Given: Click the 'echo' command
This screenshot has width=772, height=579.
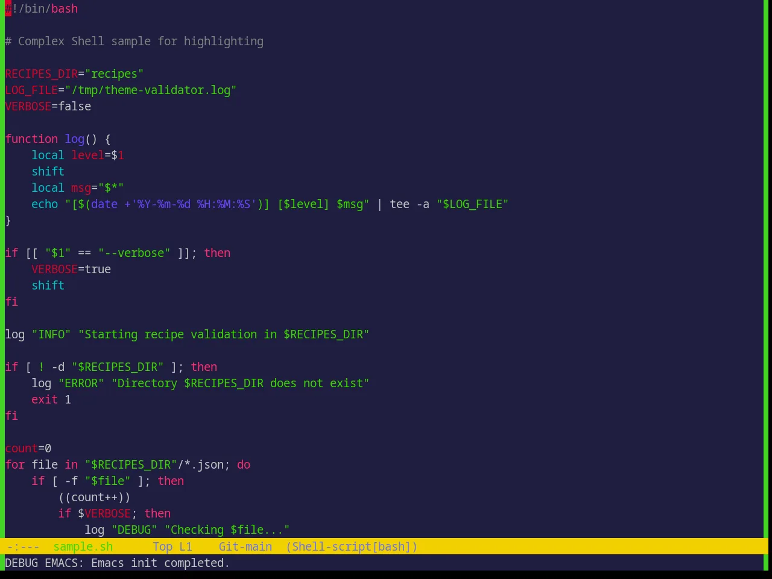Looking at the screenshot, I should tap(45, 204).
